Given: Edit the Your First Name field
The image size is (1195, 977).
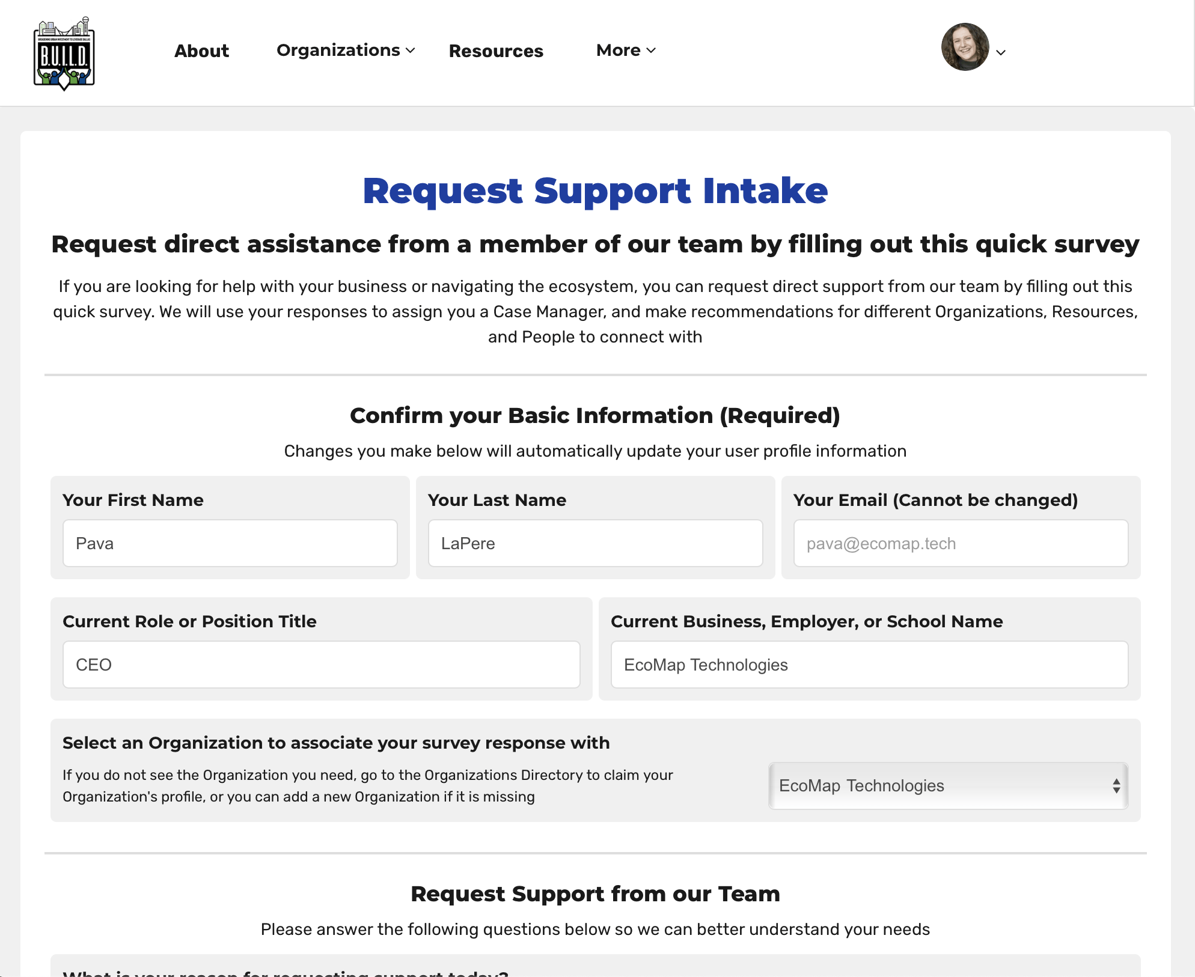Looking at the screenshot, I should coord(230,543).
